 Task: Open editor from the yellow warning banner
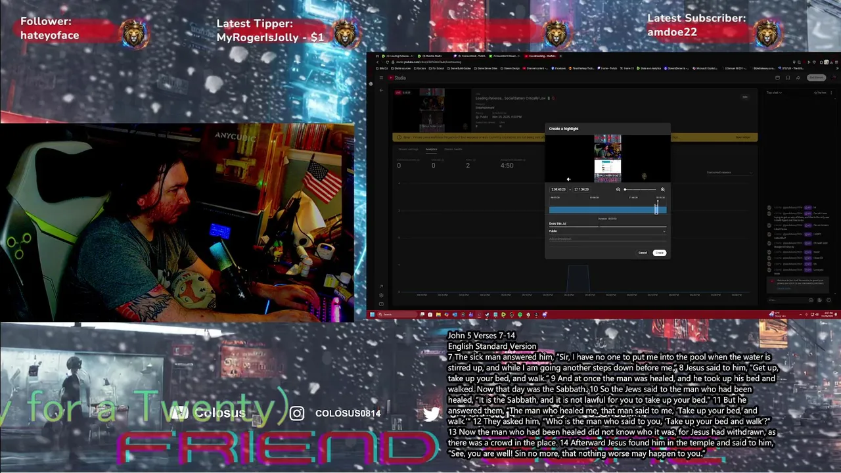(742, 137)
